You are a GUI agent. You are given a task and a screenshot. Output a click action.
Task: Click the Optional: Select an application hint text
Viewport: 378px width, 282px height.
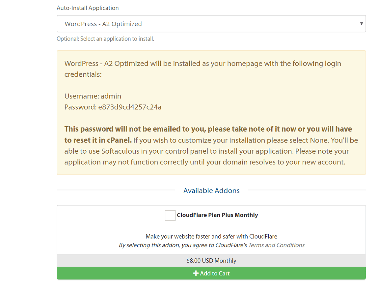tap(105, 39)
